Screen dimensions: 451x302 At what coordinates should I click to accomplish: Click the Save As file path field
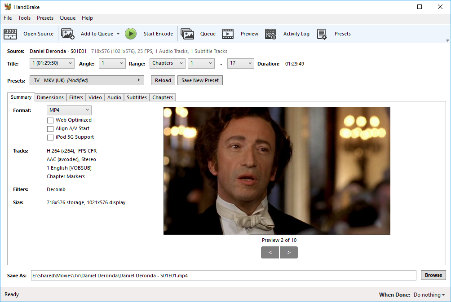click(224, 276)
